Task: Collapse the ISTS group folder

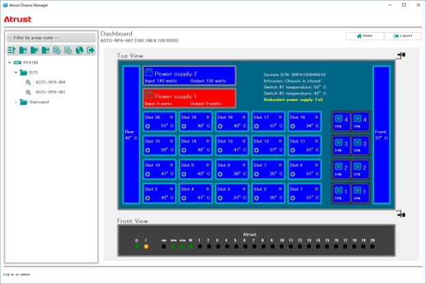Action: (x=16, y=72)
